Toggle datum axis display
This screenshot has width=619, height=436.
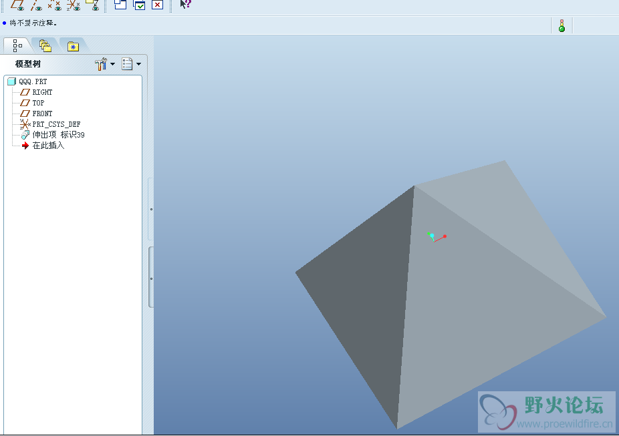click(x=36, y=5)
